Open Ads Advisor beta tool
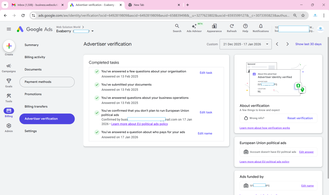Image resolution: width=329 pixels, height=195 pixels. click(x=194, y=28)
